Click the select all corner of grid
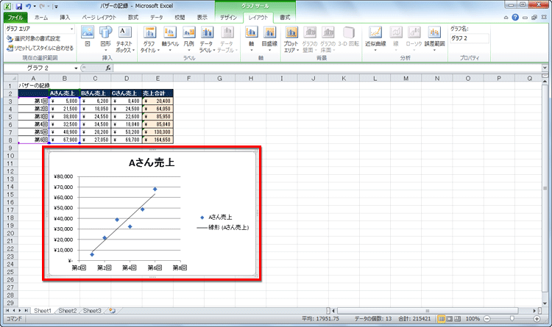 click(10, 78)
